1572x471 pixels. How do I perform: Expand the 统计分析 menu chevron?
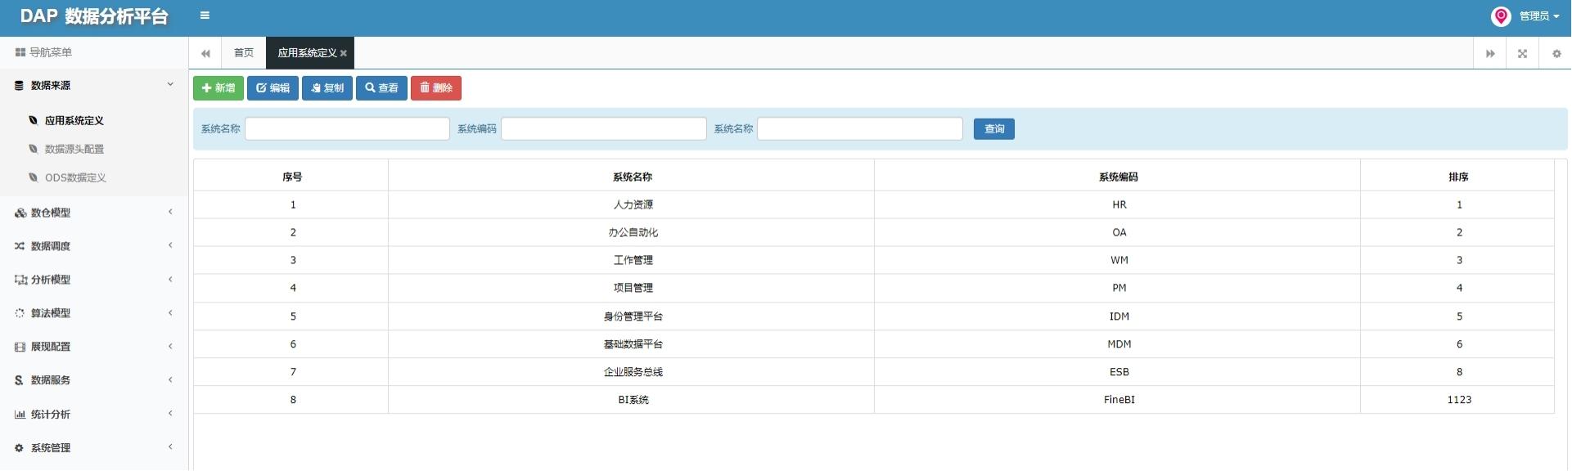[170, 414]
